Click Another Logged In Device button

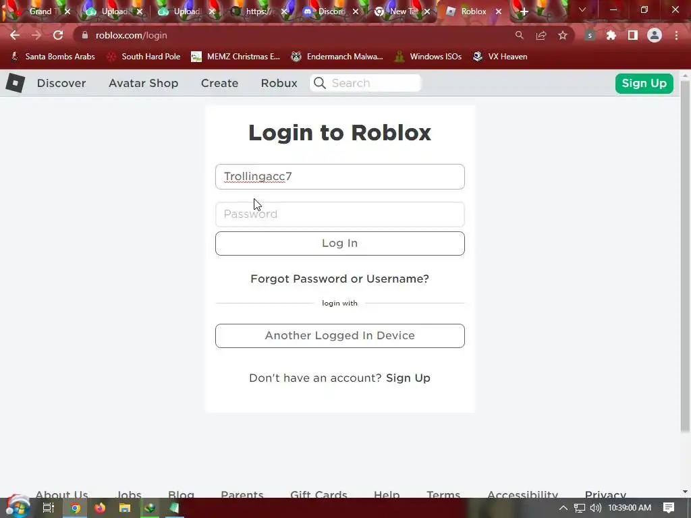click(340, 336)
